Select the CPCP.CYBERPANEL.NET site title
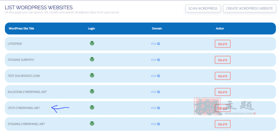Image resolution: width=279 pixels, height=136 pixels. click(24, 108)
